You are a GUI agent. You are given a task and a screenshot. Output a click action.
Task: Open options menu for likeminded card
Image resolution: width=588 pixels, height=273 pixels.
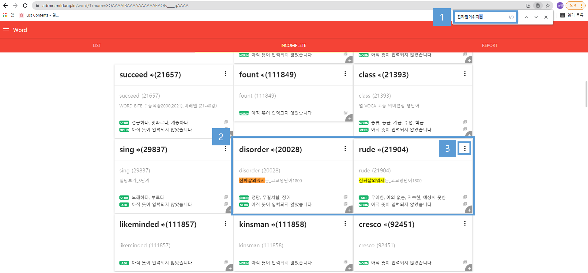point(225,223)
